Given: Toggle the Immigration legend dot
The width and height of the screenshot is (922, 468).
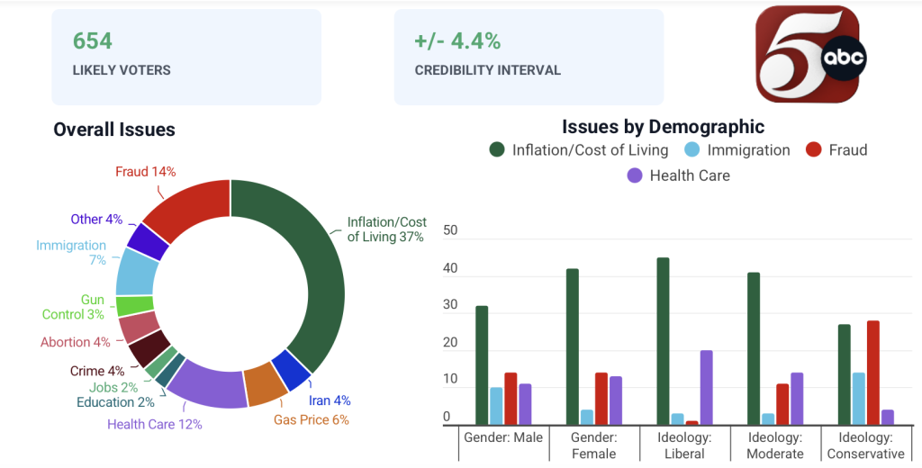Looking at the screenshot, I should pyautogui.click(x=692, y=150).
